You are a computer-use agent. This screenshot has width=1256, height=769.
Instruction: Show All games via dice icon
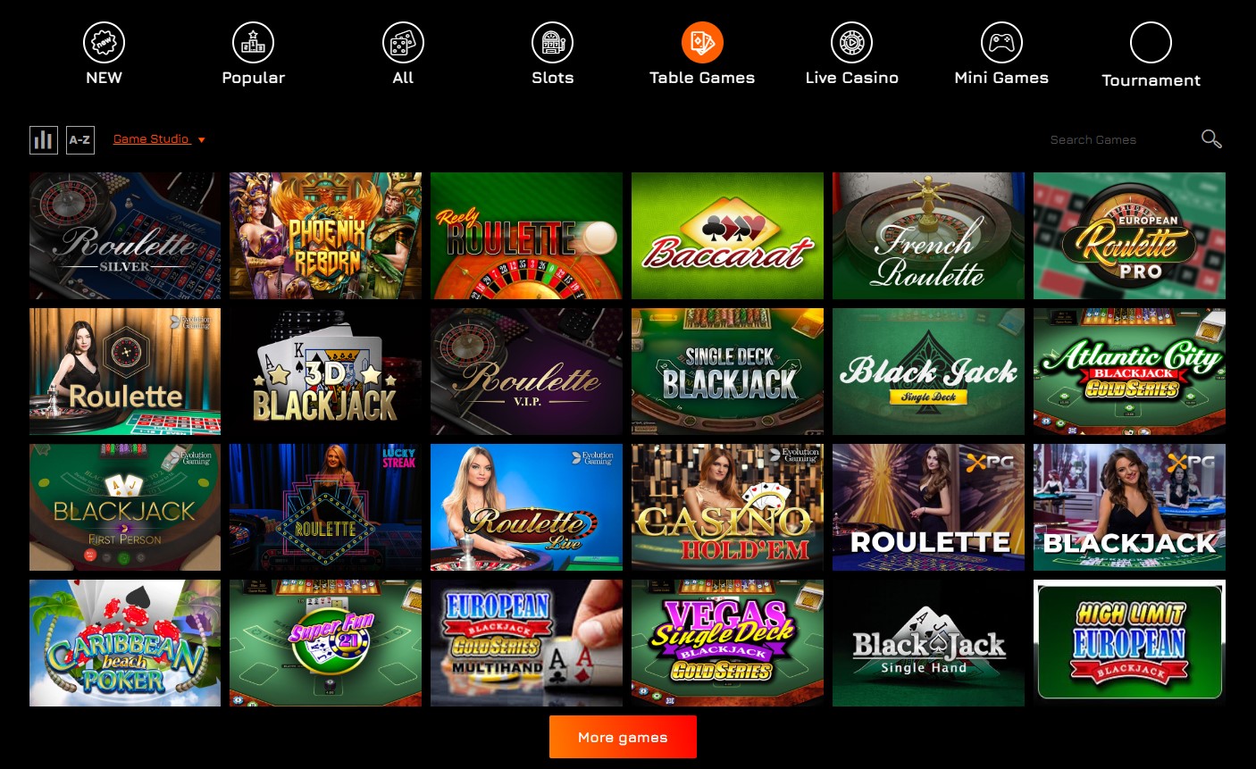pos(403,42)
